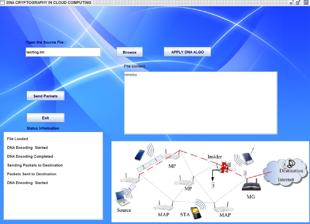
Task: Click the application window icon in title bar
Action: point(3,3)
